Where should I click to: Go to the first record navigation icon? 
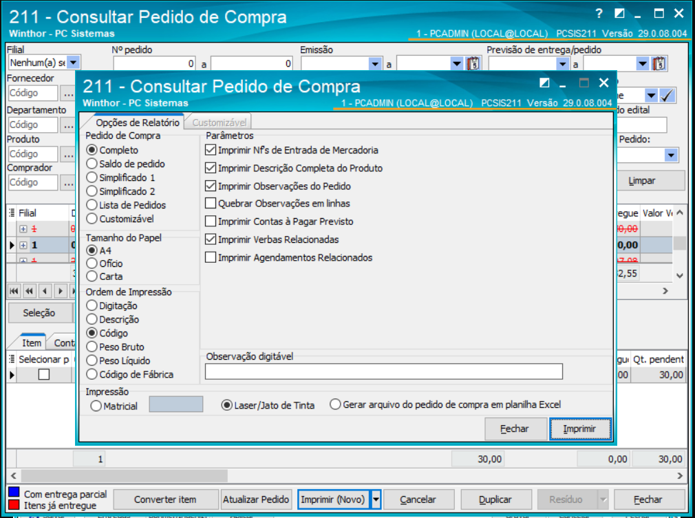point(14,291)
